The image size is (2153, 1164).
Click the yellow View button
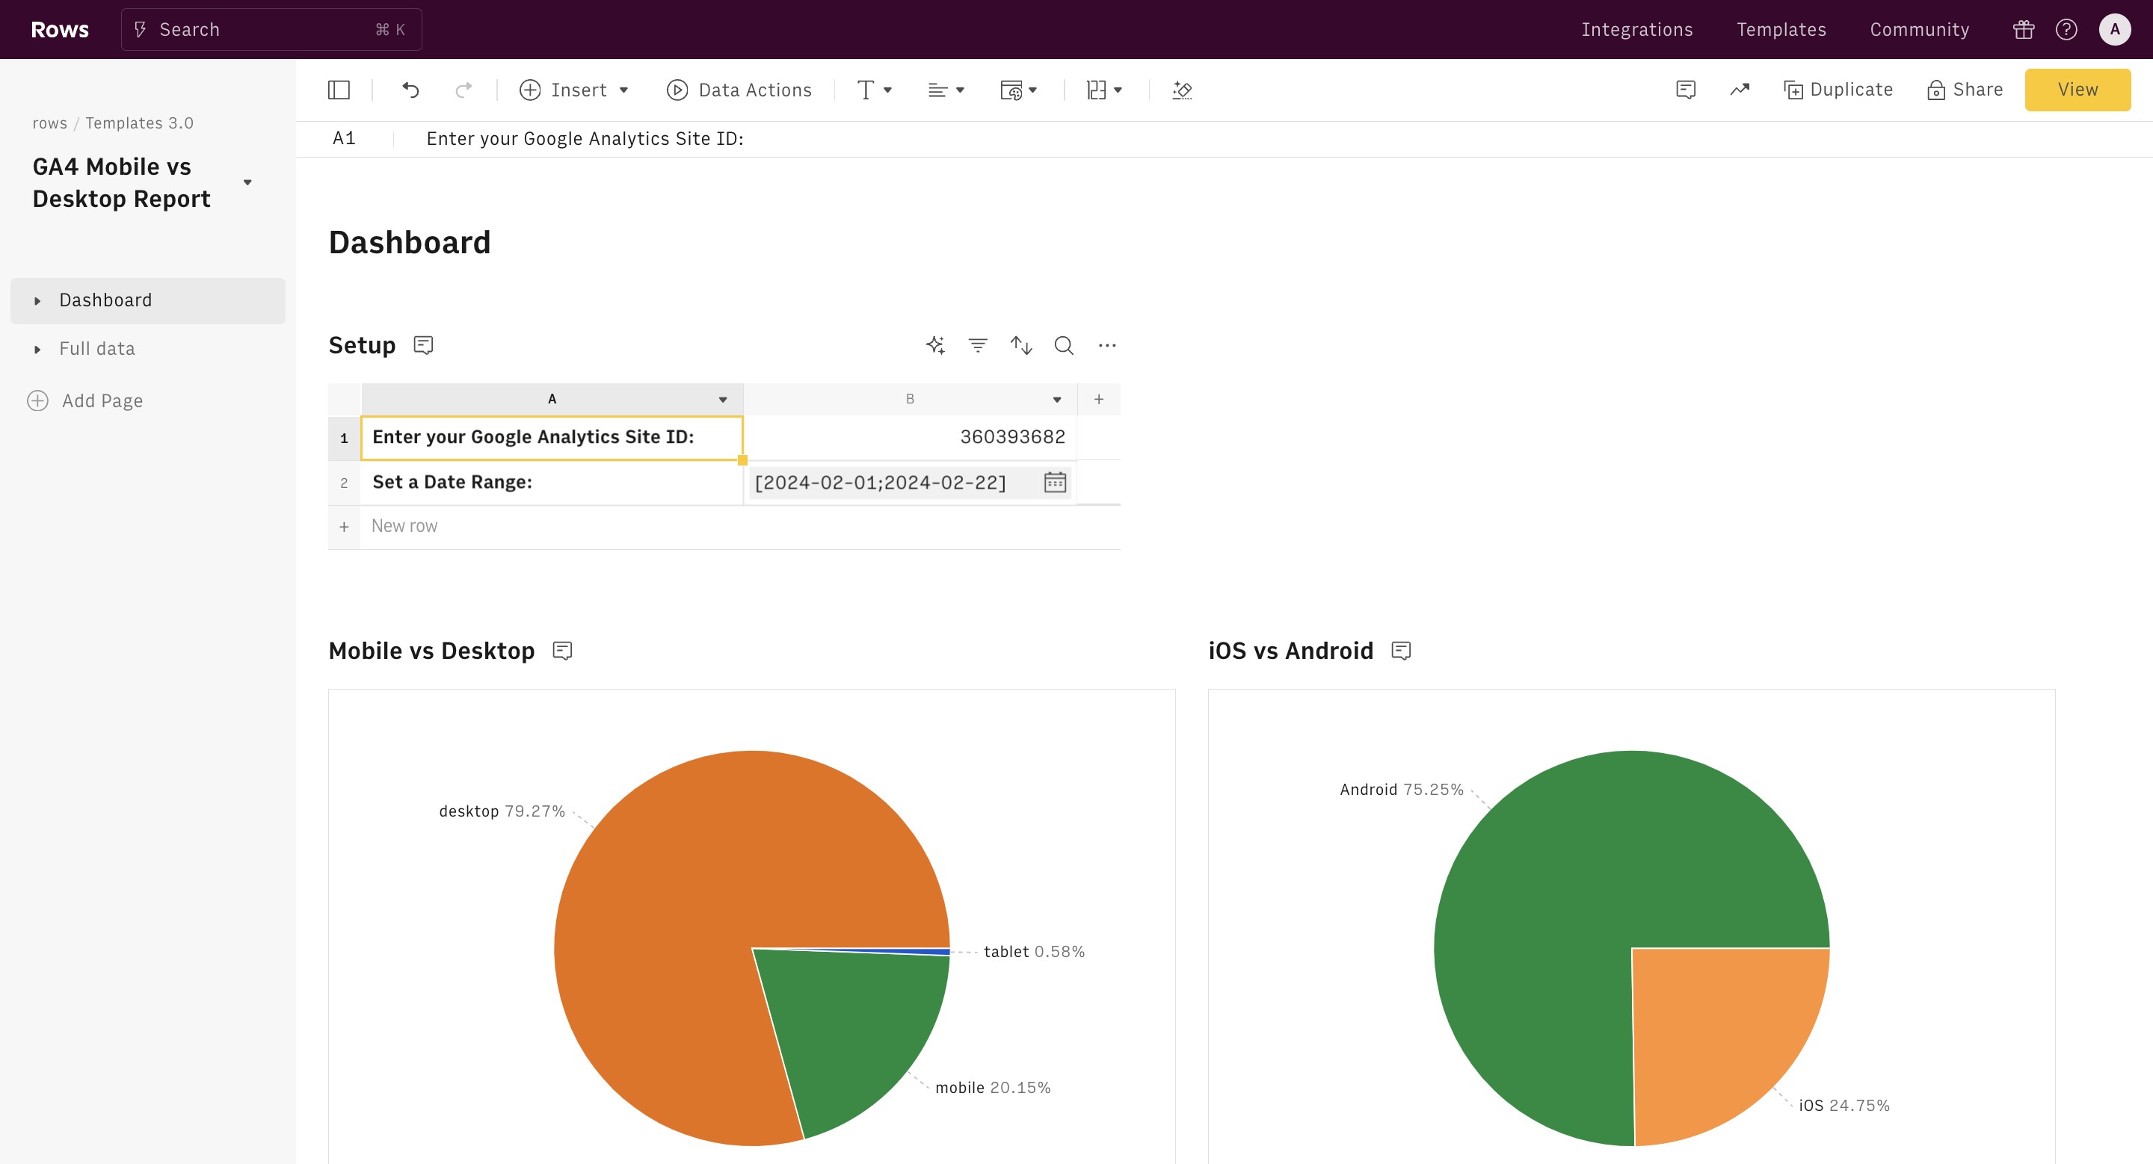pos(2077,90)
